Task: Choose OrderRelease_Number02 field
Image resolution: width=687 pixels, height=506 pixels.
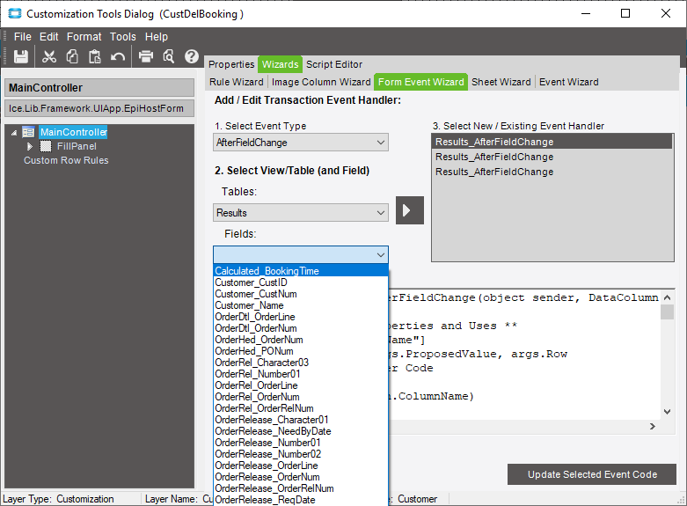Action: coord(301,454)
